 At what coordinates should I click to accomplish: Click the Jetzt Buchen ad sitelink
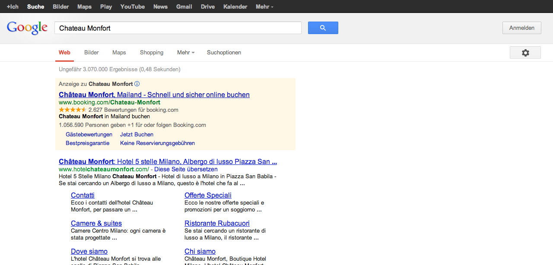137,134
